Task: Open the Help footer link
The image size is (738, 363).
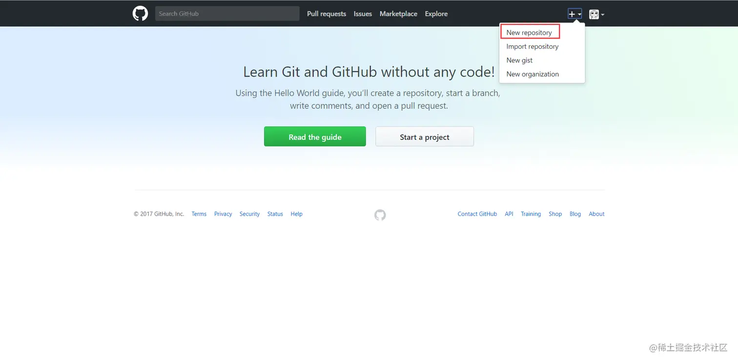Action: (296, 214)
